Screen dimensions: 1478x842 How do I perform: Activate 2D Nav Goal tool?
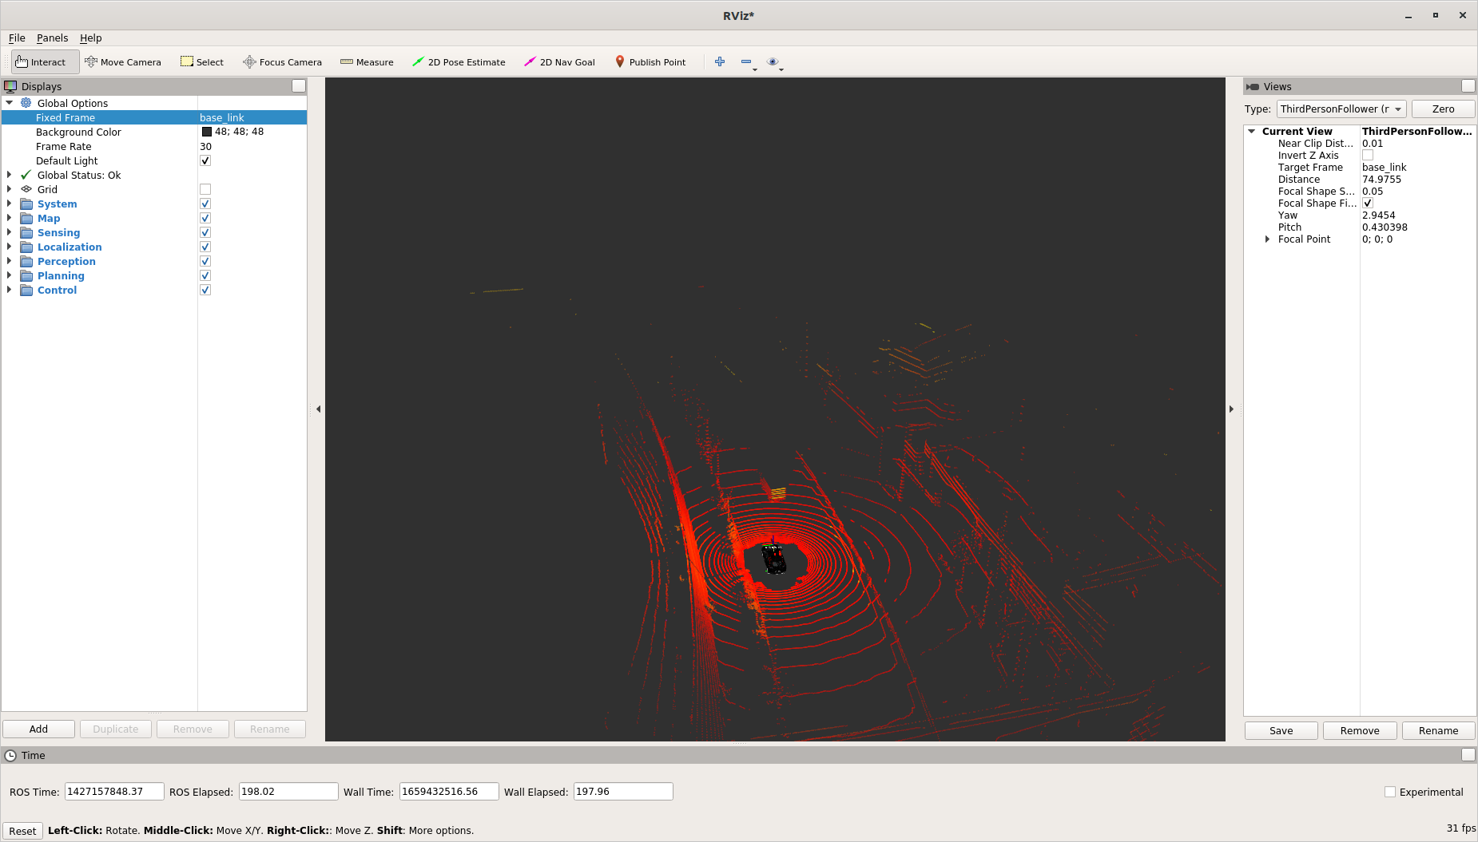coord(559,62)
